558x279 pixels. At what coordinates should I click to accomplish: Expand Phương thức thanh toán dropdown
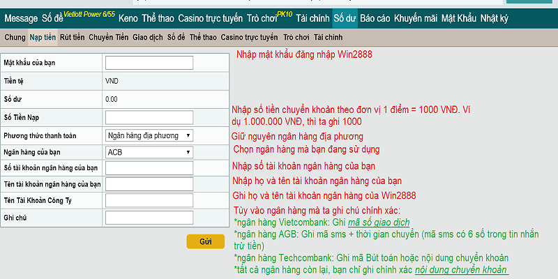click(149, 135)
